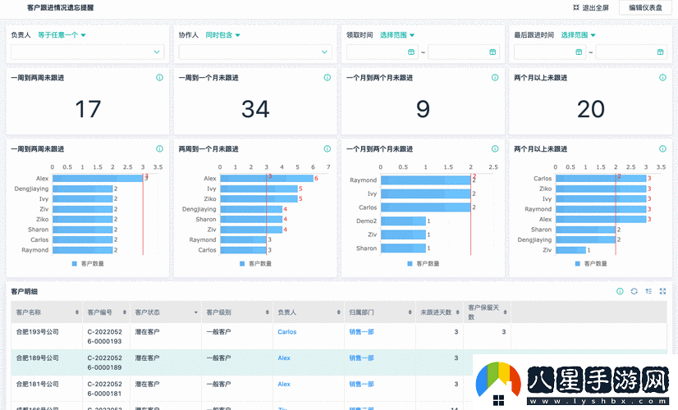
Task: Open Alex link in 合肥181号公司 row
Action: pos(284,384)
